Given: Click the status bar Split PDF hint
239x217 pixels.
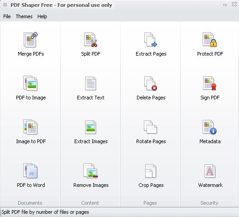Looking at the screenshot, I should 45,212.
